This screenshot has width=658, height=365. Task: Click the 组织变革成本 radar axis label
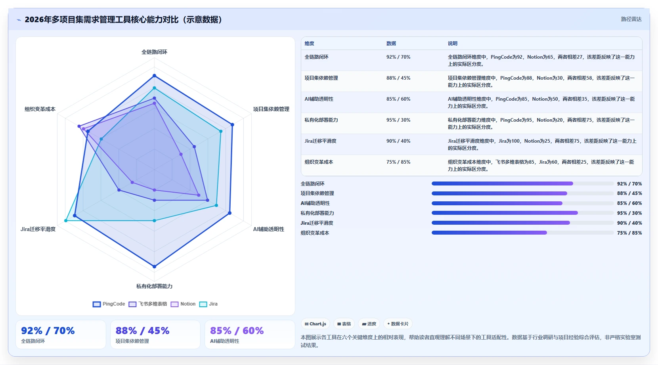tap(40, 109)
